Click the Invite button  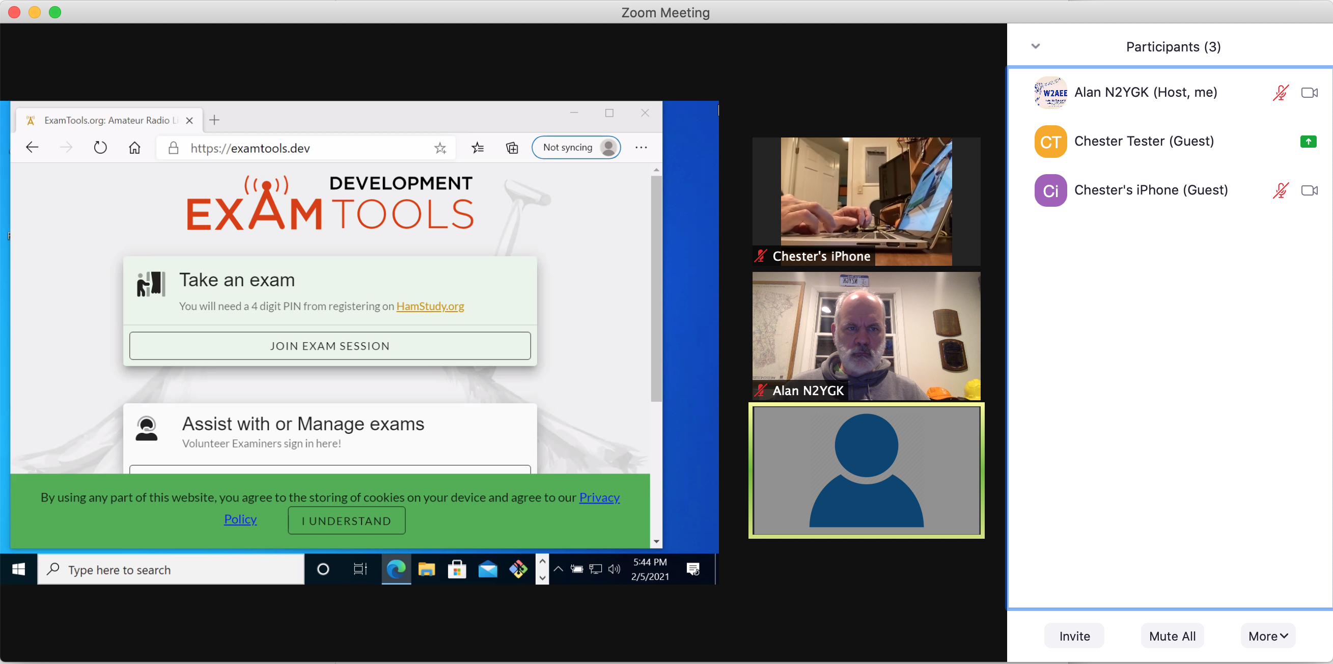click(x=1074, y=635)
